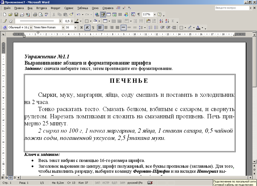Image resolution: width=257 pixels, height=186 pixels.
Task: Click the Columns icon
Action: point(120,15)
